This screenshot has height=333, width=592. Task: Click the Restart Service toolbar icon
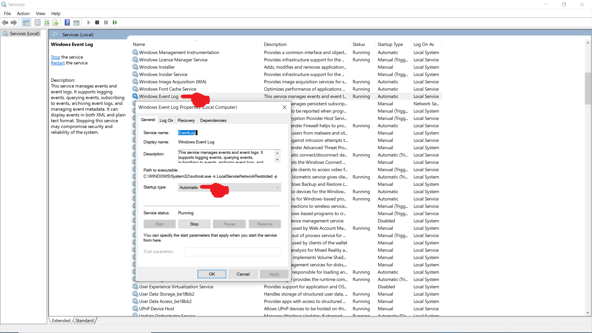pos(115,23)
